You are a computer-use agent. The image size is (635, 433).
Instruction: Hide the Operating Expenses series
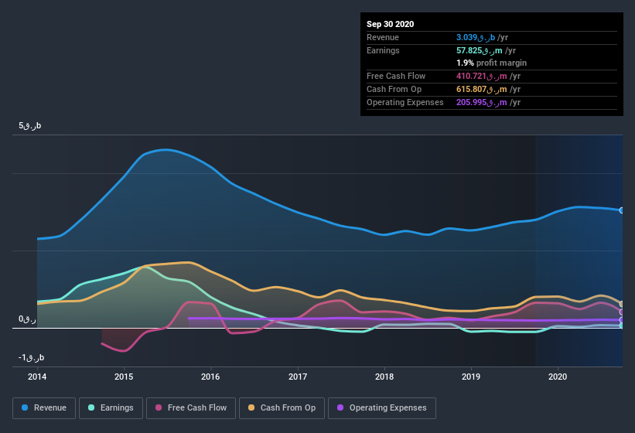(381, 407)
